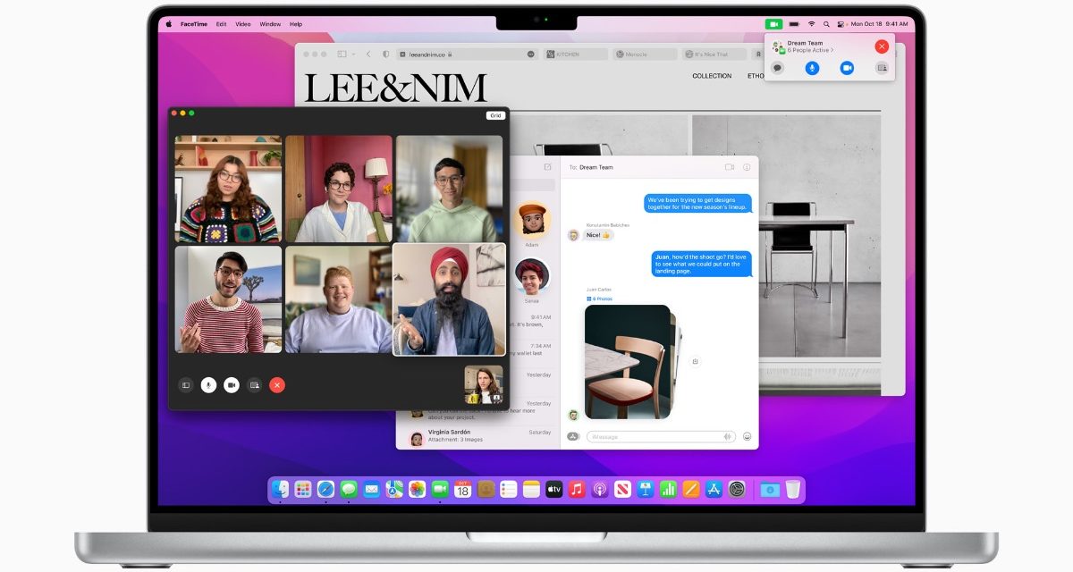Viewport: 1073px width, 572px height.
Task: Switch to the KITCHEN tab in Safari
Action: pos(573,55)
